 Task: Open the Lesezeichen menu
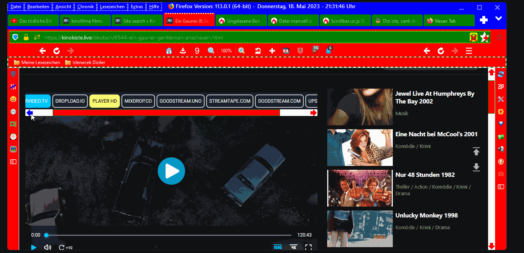tap(112, 7)
